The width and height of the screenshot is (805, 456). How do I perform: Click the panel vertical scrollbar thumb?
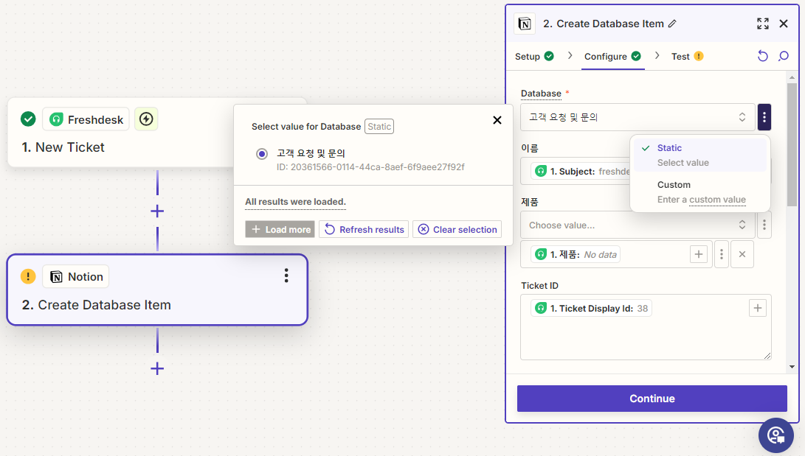pos(792,144)
